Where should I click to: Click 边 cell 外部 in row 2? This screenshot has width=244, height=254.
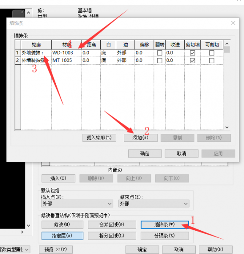(125, 61)
